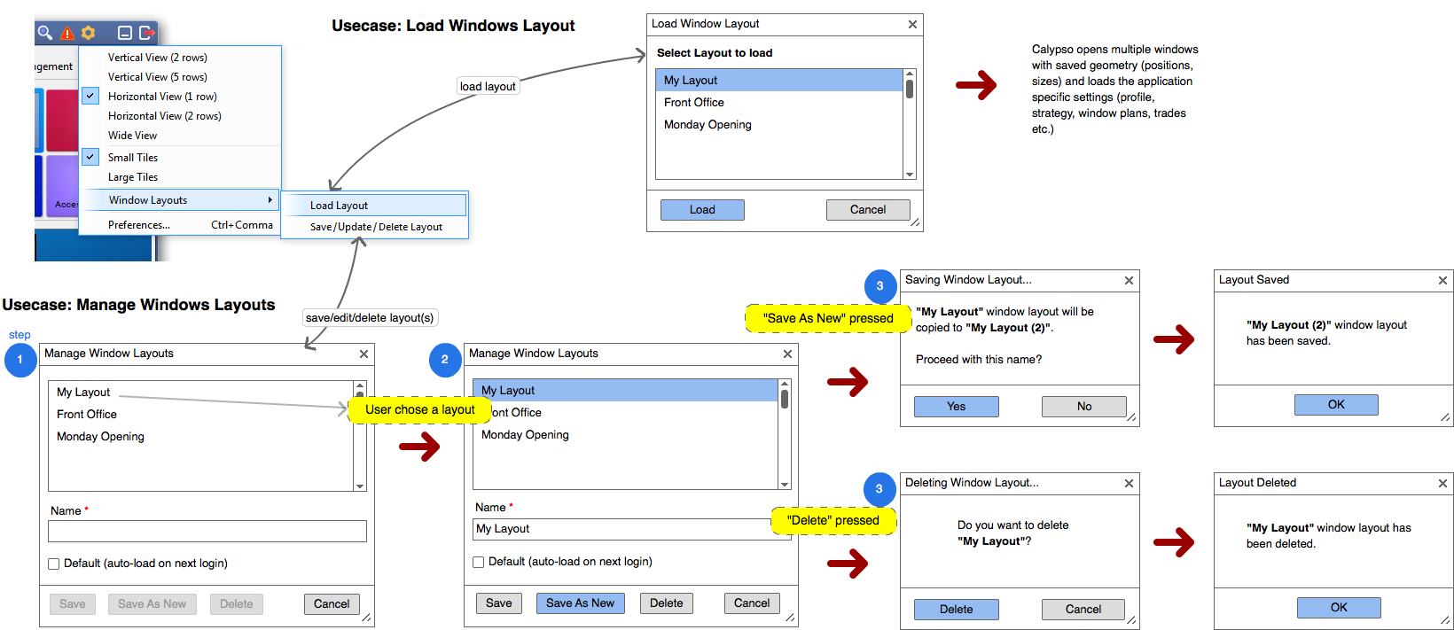Click the minimize box icon in launcher toolbar
1454x630 pixels.
(125, 33)
